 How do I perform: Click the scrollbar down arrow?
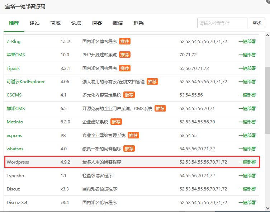267,208
